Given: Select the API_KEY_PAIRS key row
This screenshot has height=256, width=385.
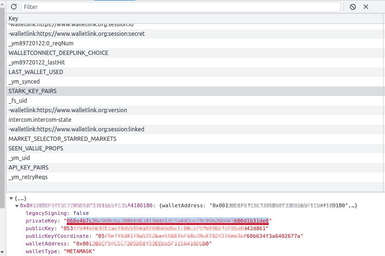Looking at the screenshot, I should coord(194,168).
